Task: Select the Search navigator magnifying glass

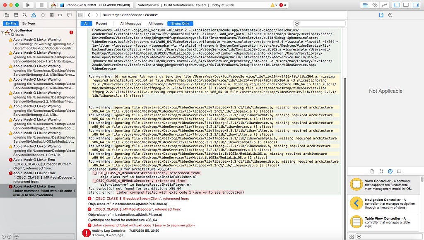Action: (x=24, y=14)
